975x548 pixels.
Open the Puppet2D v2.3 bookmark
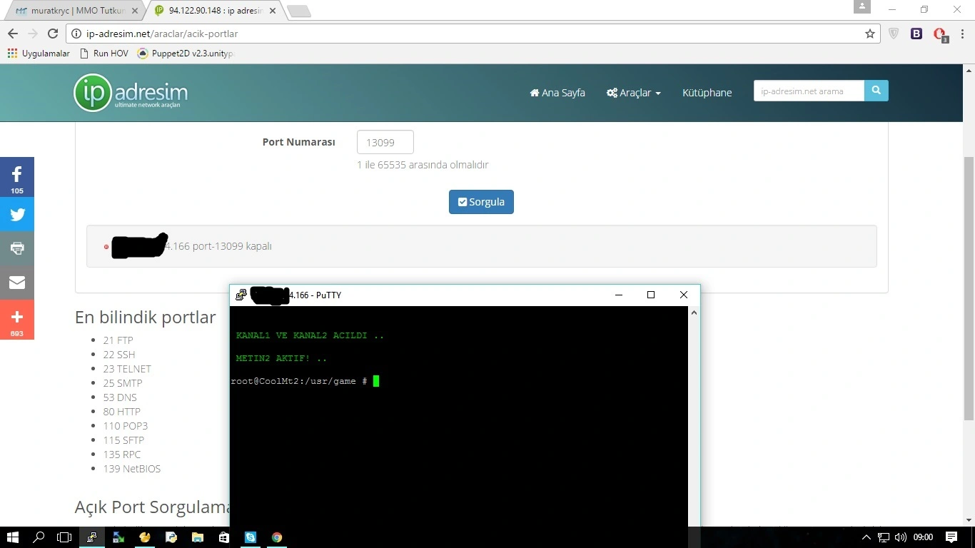[x=185, y=54]
